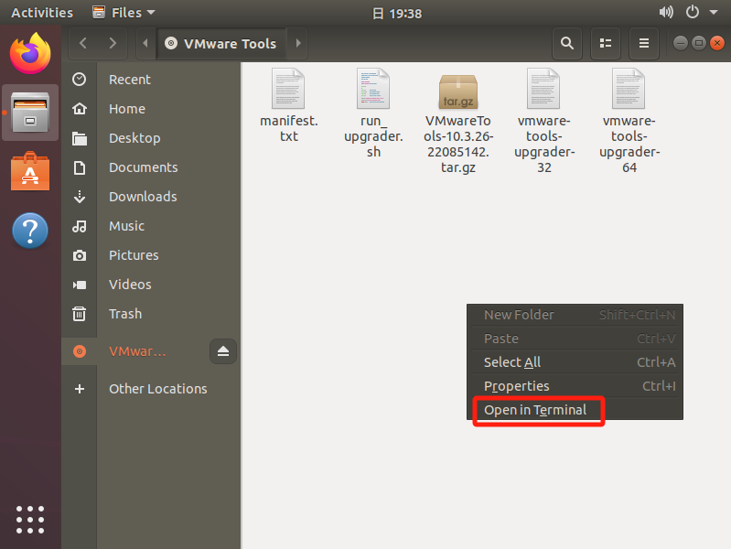Open Firefox from the dock

[30, 54]
